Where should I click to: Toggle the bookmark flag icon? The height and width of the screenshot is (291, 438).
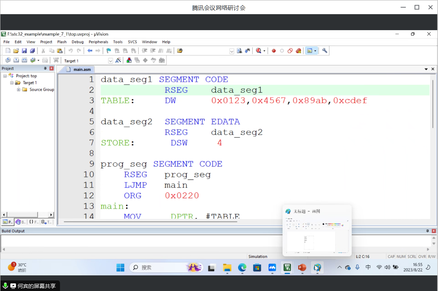[x=108, y=51]
